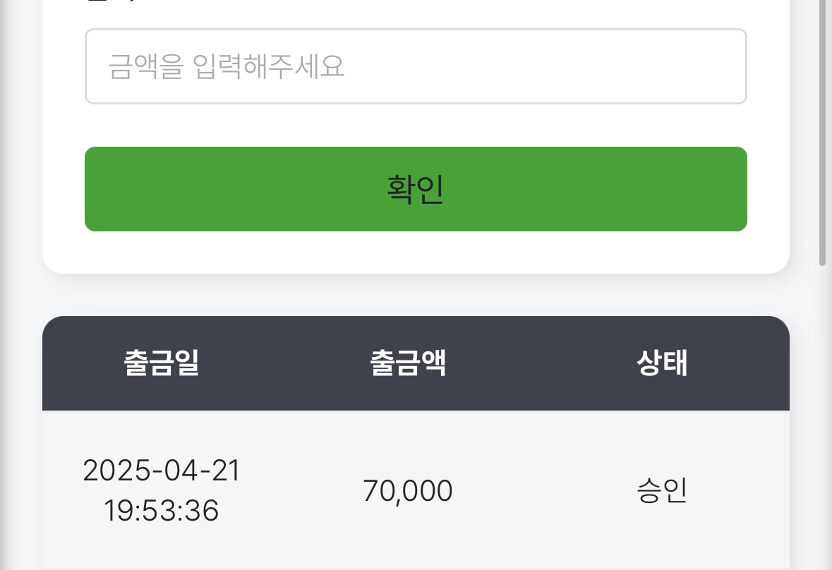Select the 70,000 withdrawal amount cell
The width and height of the screenshot is (832, 570).
click(408, 491)
